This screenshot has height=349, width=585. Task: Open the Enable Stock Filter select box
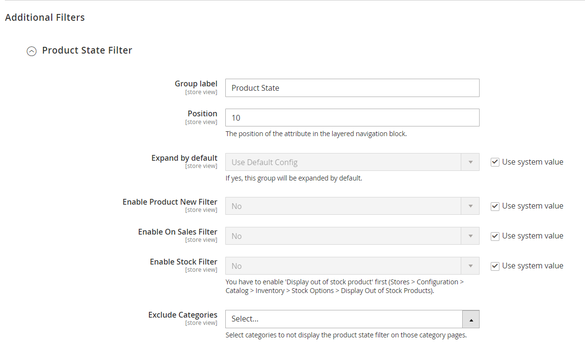[343, 266]
